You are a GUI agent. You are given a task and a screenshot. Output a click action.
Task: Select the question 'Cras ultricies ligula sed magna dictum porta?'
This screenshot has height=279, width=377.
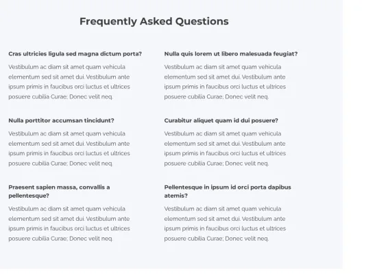coord(75,54)
